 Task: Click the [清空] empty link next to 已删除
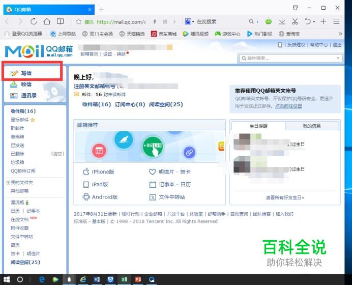coord(57,154)
